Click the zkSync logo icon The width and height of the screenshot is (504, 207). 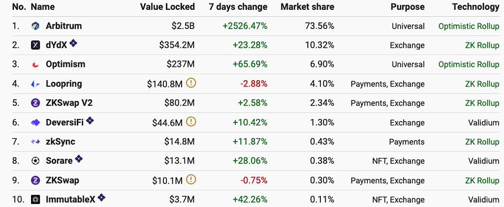click(x=35, y=142)
